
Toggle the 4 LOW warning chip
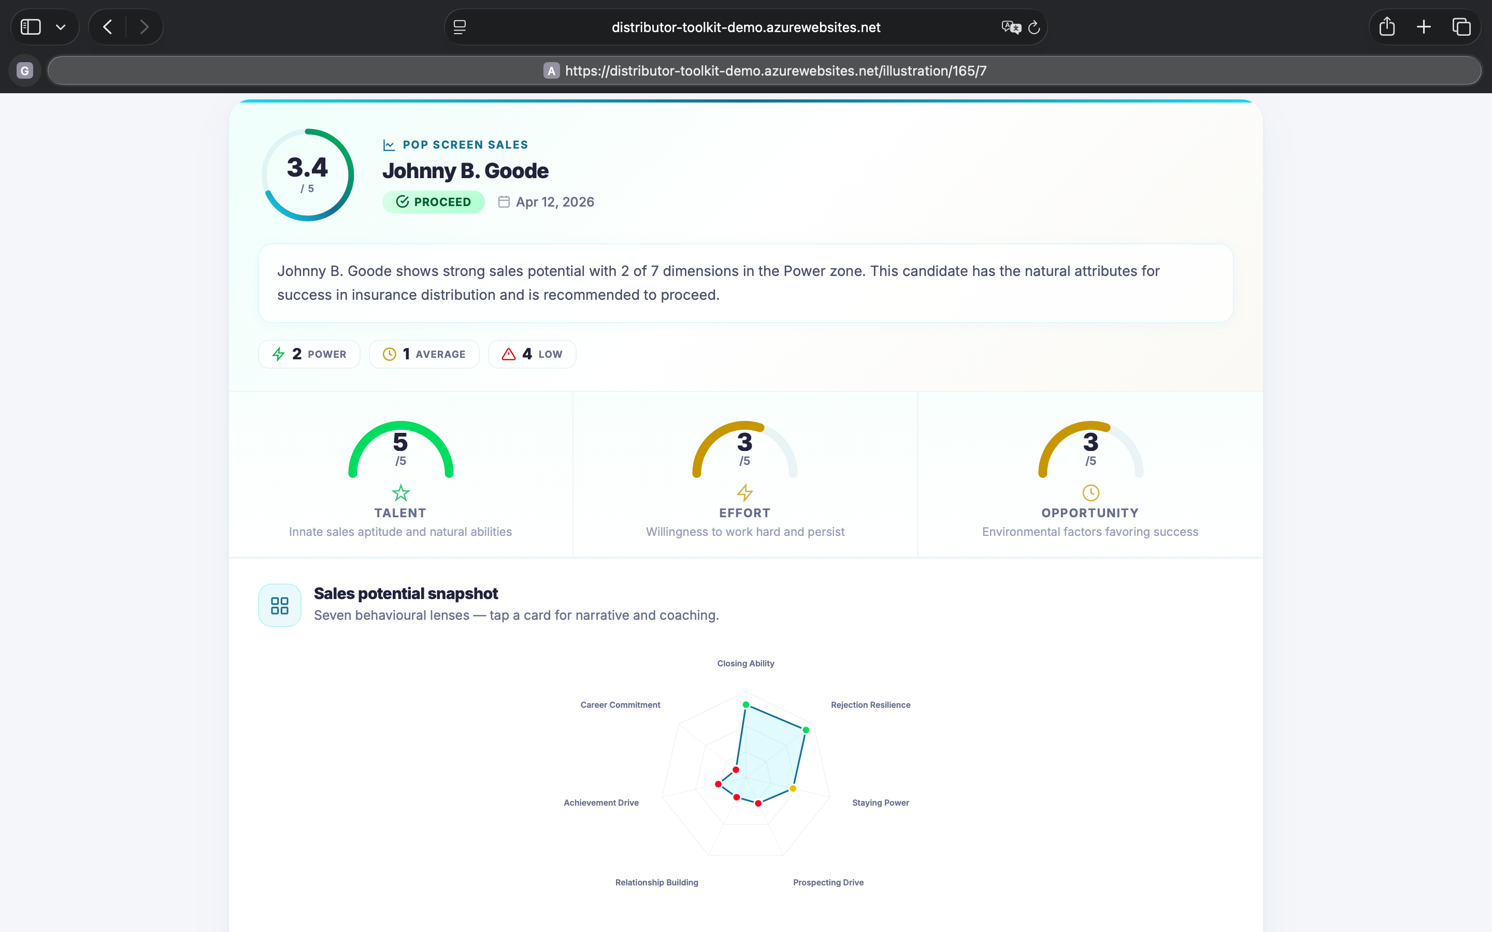[x=531, y=353]
